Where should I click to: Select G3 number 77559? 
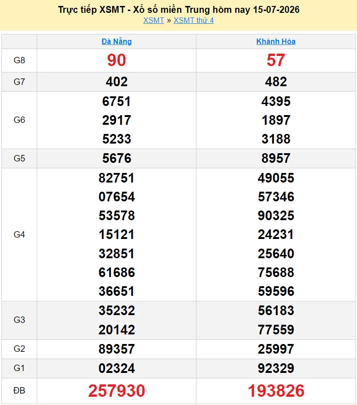[276, 330]
